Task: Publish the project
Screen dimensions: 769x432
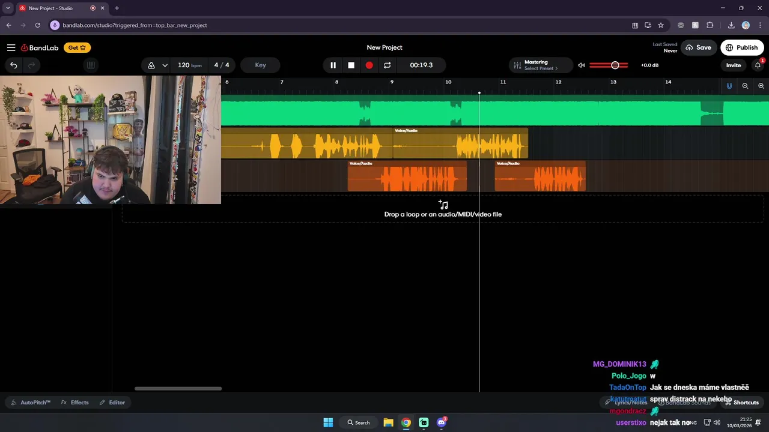Action: [x=743, y=47]
